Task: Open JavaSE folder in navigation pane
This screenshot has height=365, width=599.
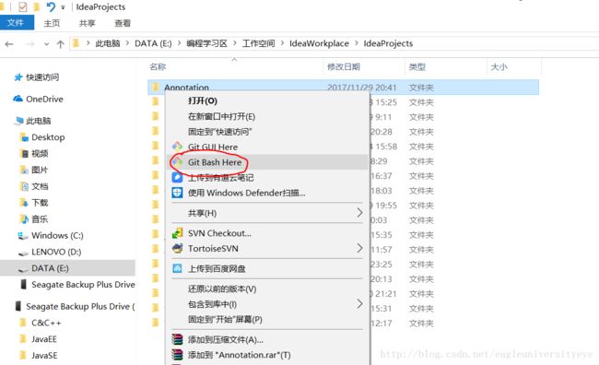Action: click(44, 356)
